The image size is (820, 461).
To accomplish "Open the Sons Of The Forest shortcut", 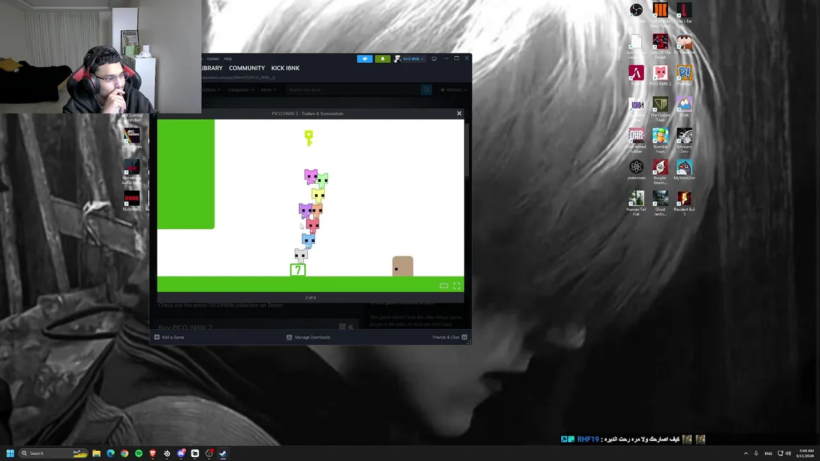I will [660, 47].
